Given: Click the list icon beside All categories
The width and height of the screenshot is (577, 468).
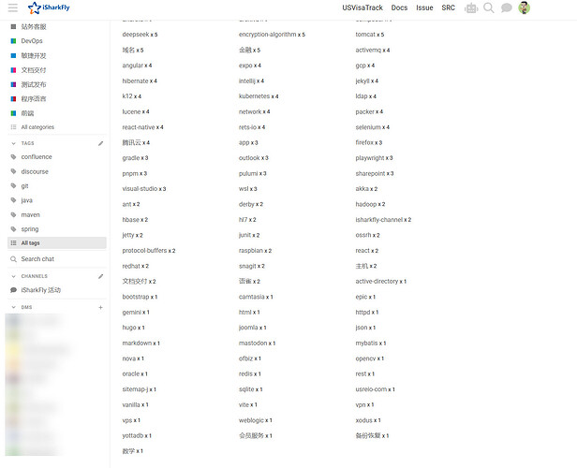Looking at the screenshot, I should (14, 127).
